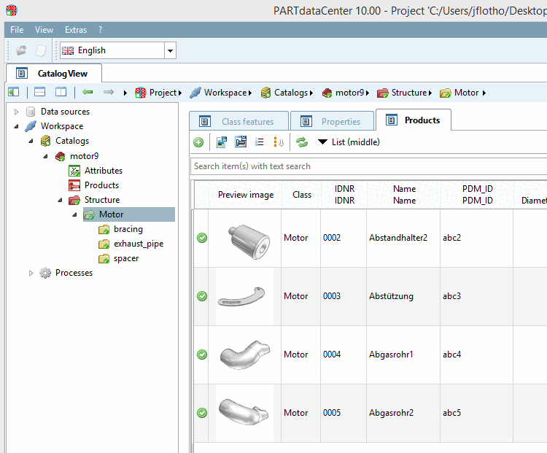Image resolution: width=547 pixels, height=453 pixels.
Task: Collapse the motor9 tree node
Action: point(45,156)
